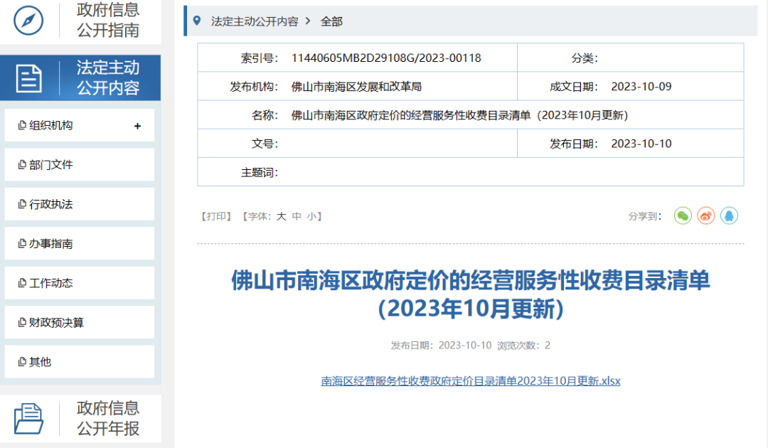
Task: Share the page via Weibo icon
Action: tap(705, 216)
